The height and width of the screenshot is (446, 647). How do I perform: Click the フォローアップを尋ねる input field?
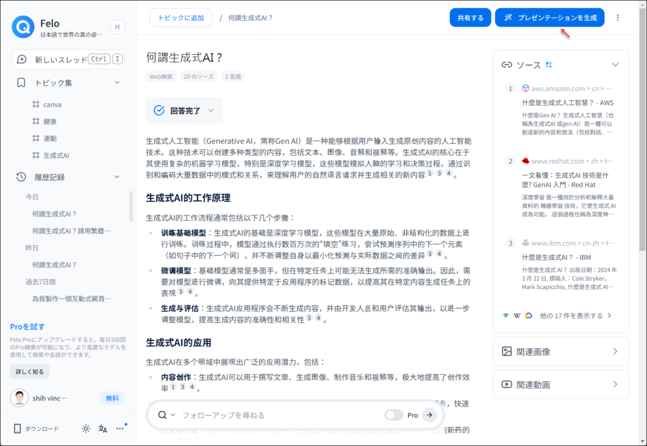[281, 415]
